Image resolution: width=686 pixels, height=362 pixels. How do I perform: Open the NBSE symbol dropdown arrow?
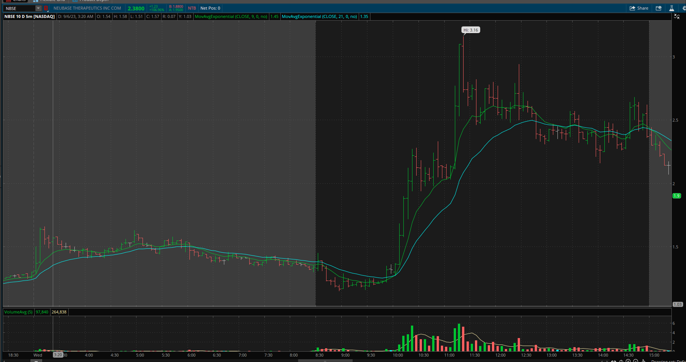tap(38, 8)
